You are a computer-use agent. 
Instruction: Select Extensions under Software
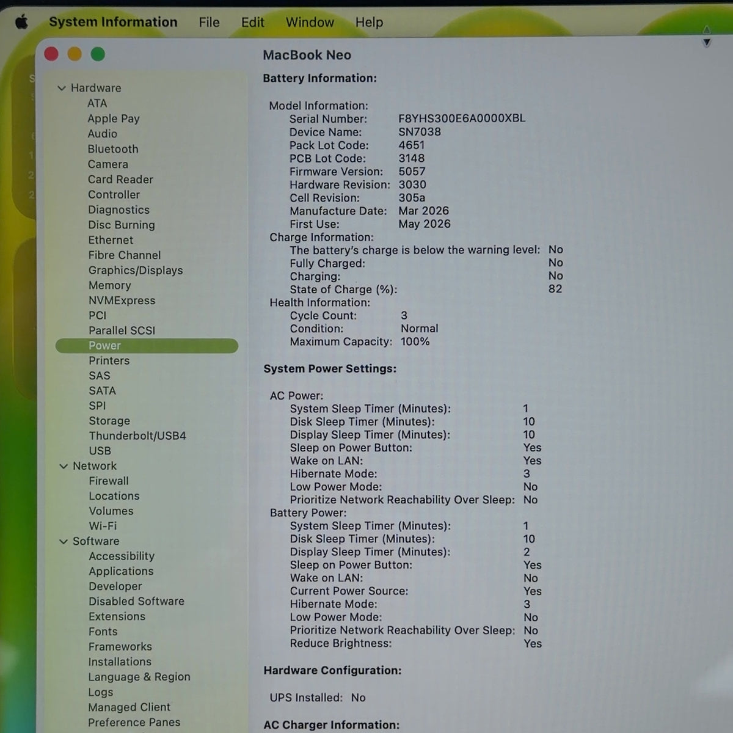[117, 616]
